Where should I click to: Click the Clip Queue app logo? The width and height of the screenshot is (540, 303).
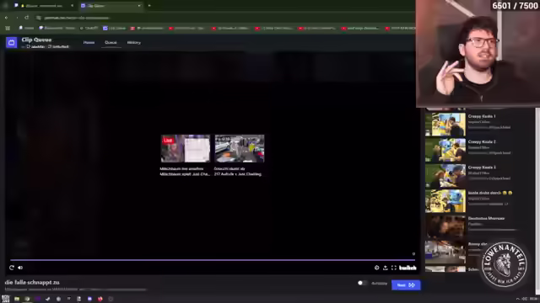point(11,43)
